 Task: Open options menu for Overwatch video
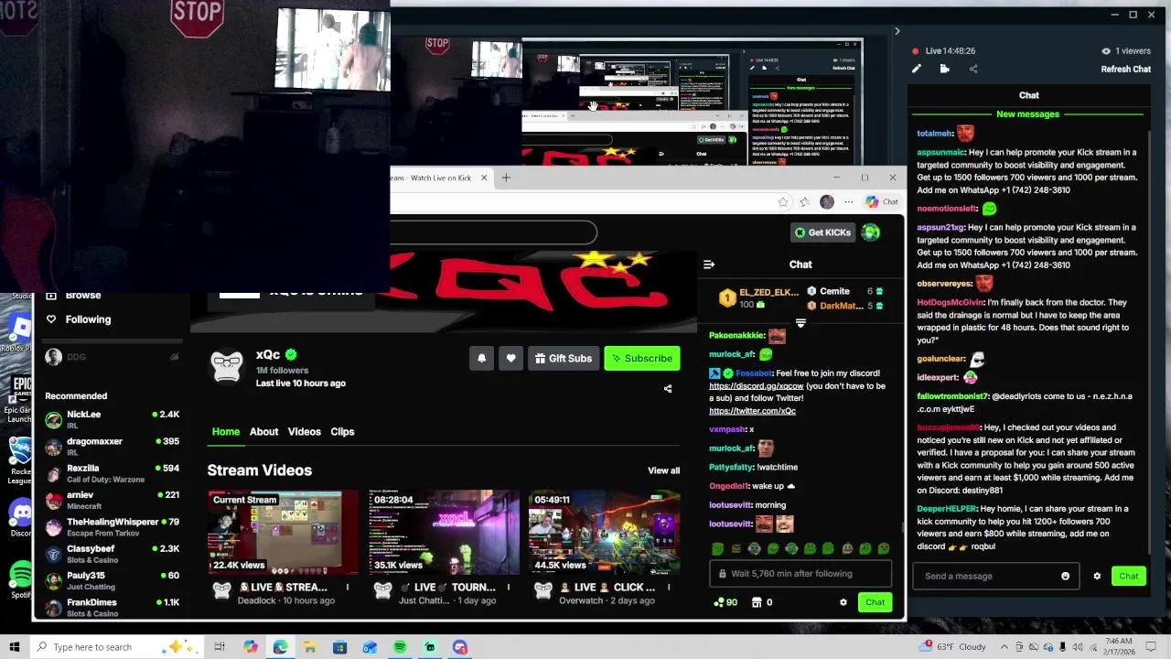(669, 588)
